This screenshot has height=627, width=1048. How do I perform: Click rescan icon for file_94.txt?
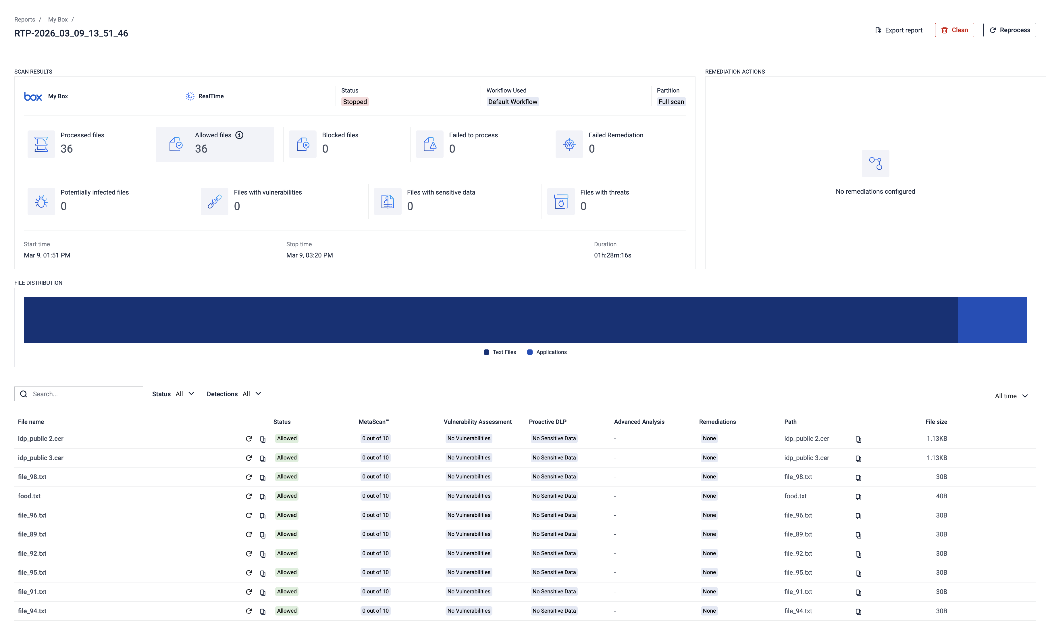click(249, 611)
